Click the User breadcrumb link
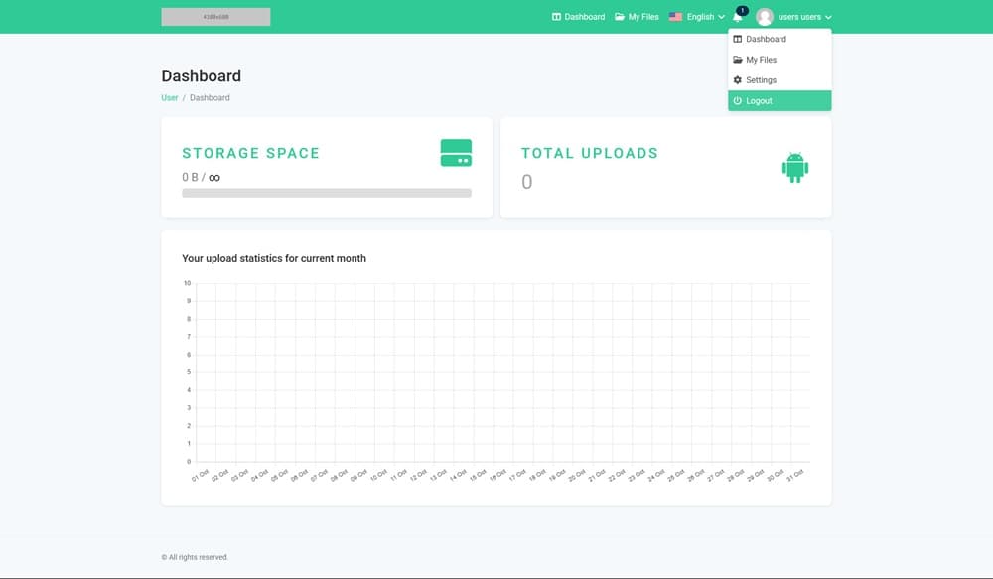 click(x=170, y=98)
